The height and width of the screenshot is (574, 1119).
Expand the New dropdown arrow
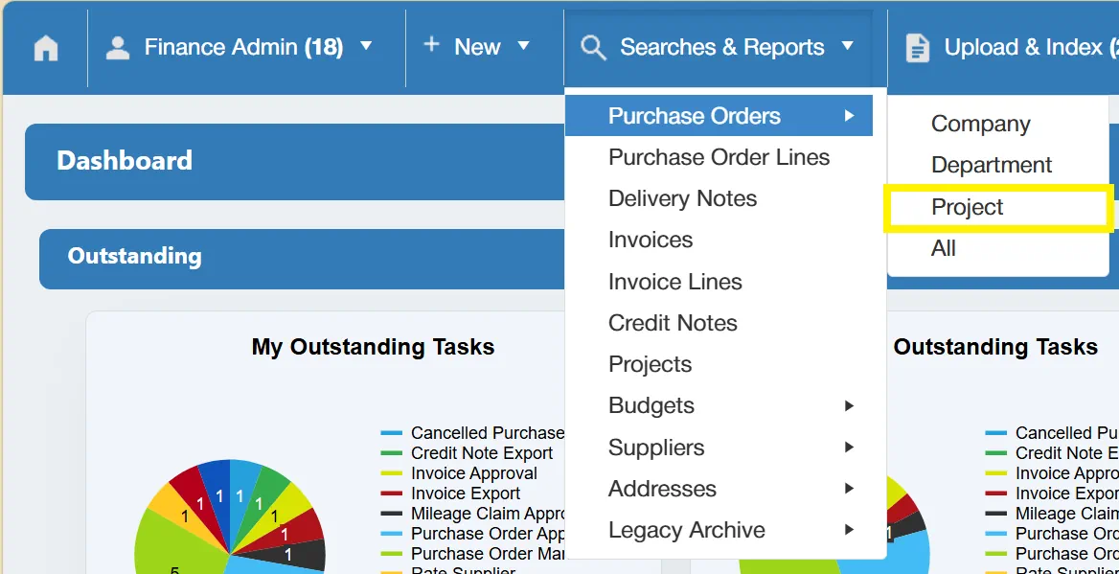pos(523,46)
